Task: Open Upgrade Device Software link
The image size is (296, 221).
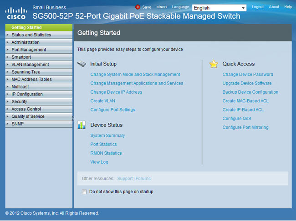Action: pyautogui.click(x=247, y=83)
